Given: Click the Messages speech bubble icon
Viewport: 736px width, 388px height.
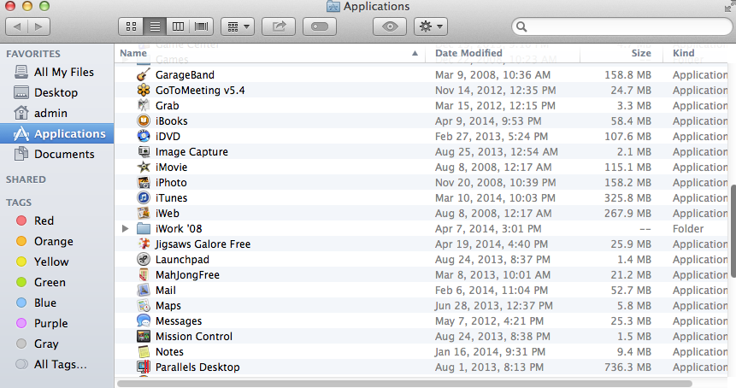Looking at the screenshot, I should [x=143, y=320].
